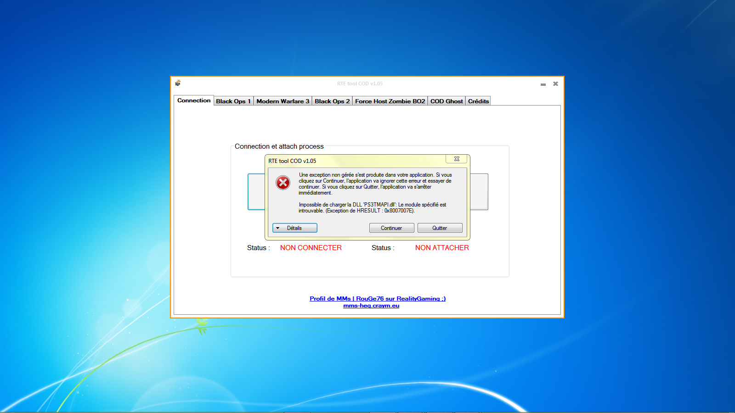Minimize the RTE tool COD window
This screenshot has height=413, width=735.
click(x=543, y=84)
